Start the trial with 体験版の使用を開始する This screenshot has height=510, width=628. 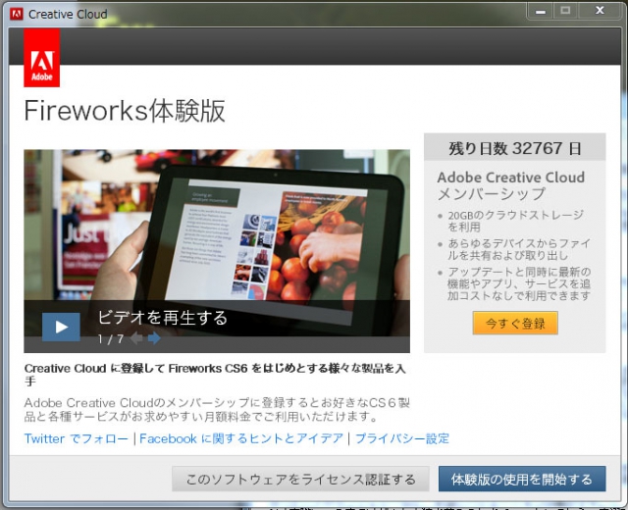click(522, 479)
